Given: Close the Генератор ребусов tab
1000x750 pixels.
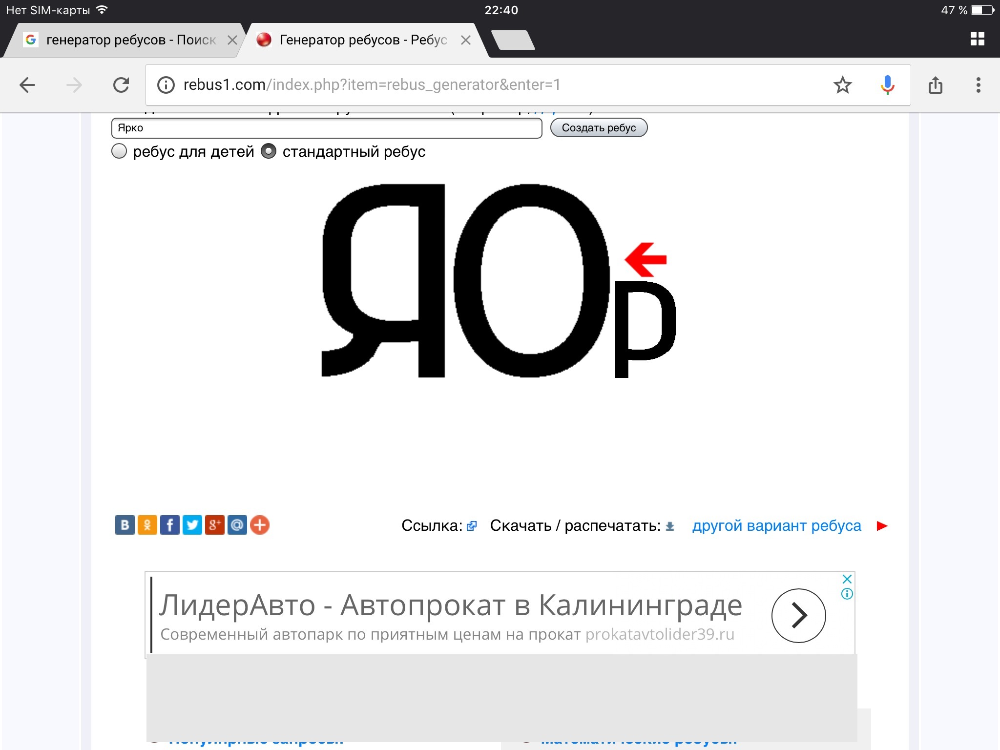Looking at the screenshot, I should [466, 40].
